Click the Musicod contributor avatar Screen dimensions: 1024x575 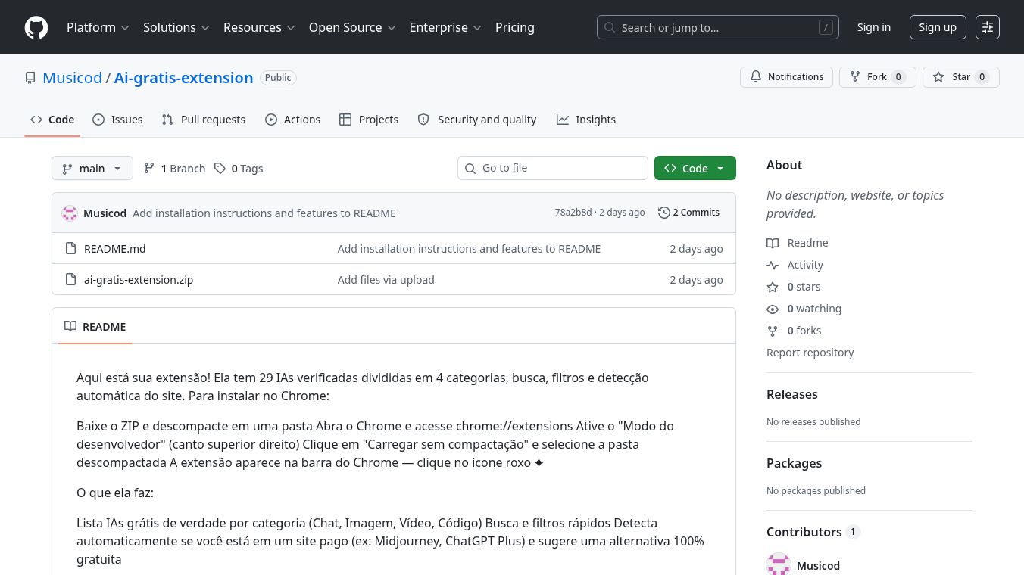779,564
